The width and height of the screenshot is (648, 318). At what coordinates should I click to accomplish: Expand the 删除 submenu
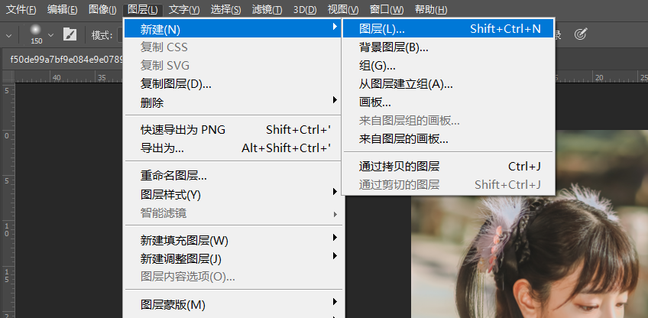coord(232,102)
